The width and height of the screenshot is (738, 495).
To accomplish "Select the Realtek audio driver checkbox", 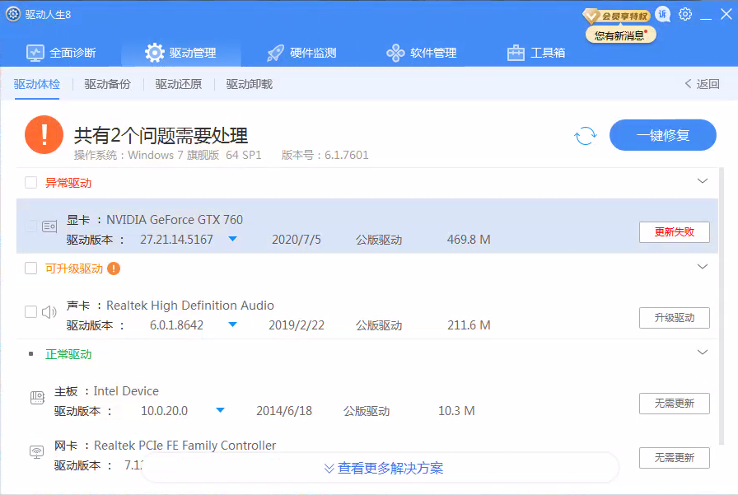I will (31, 312).
